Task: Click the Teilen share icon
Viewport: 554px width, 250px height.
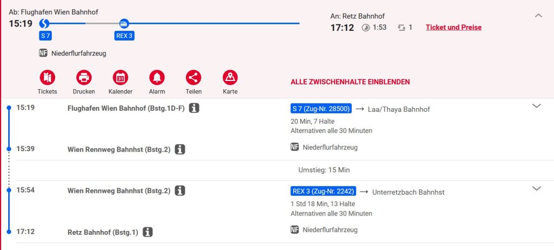Action: point(193,77)
